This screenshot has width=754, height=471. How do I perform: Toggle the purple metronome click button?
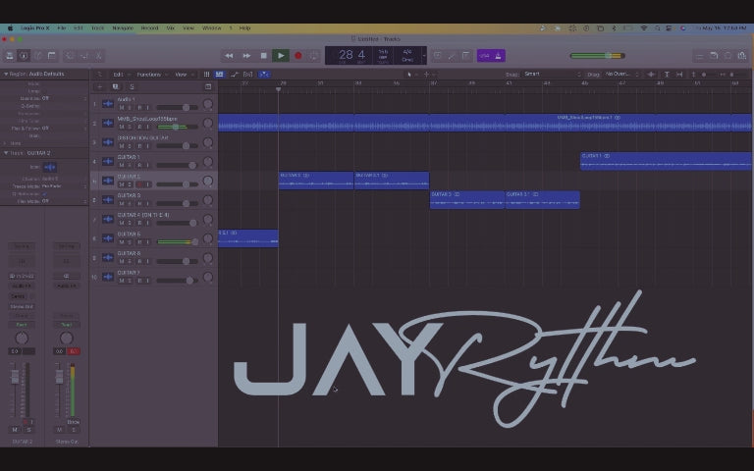pyautogui.click(x=498, y=56)
